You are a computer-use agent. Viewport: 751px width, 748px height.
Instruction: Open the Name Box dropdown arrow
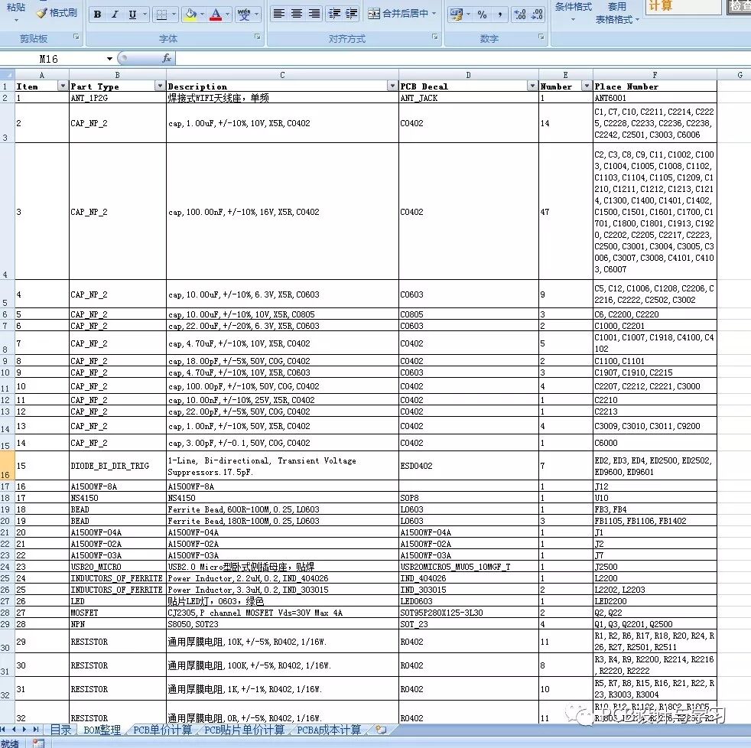click(110, 59)
